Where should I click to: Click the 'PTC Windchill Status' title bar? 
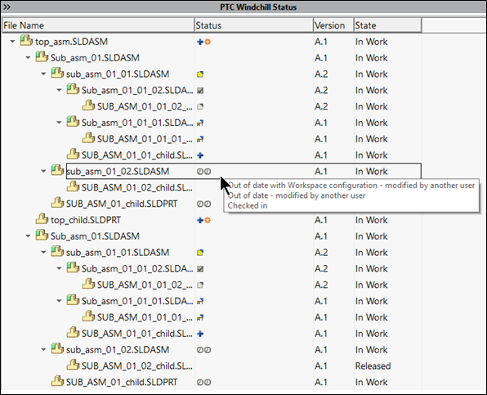point(258,7)
